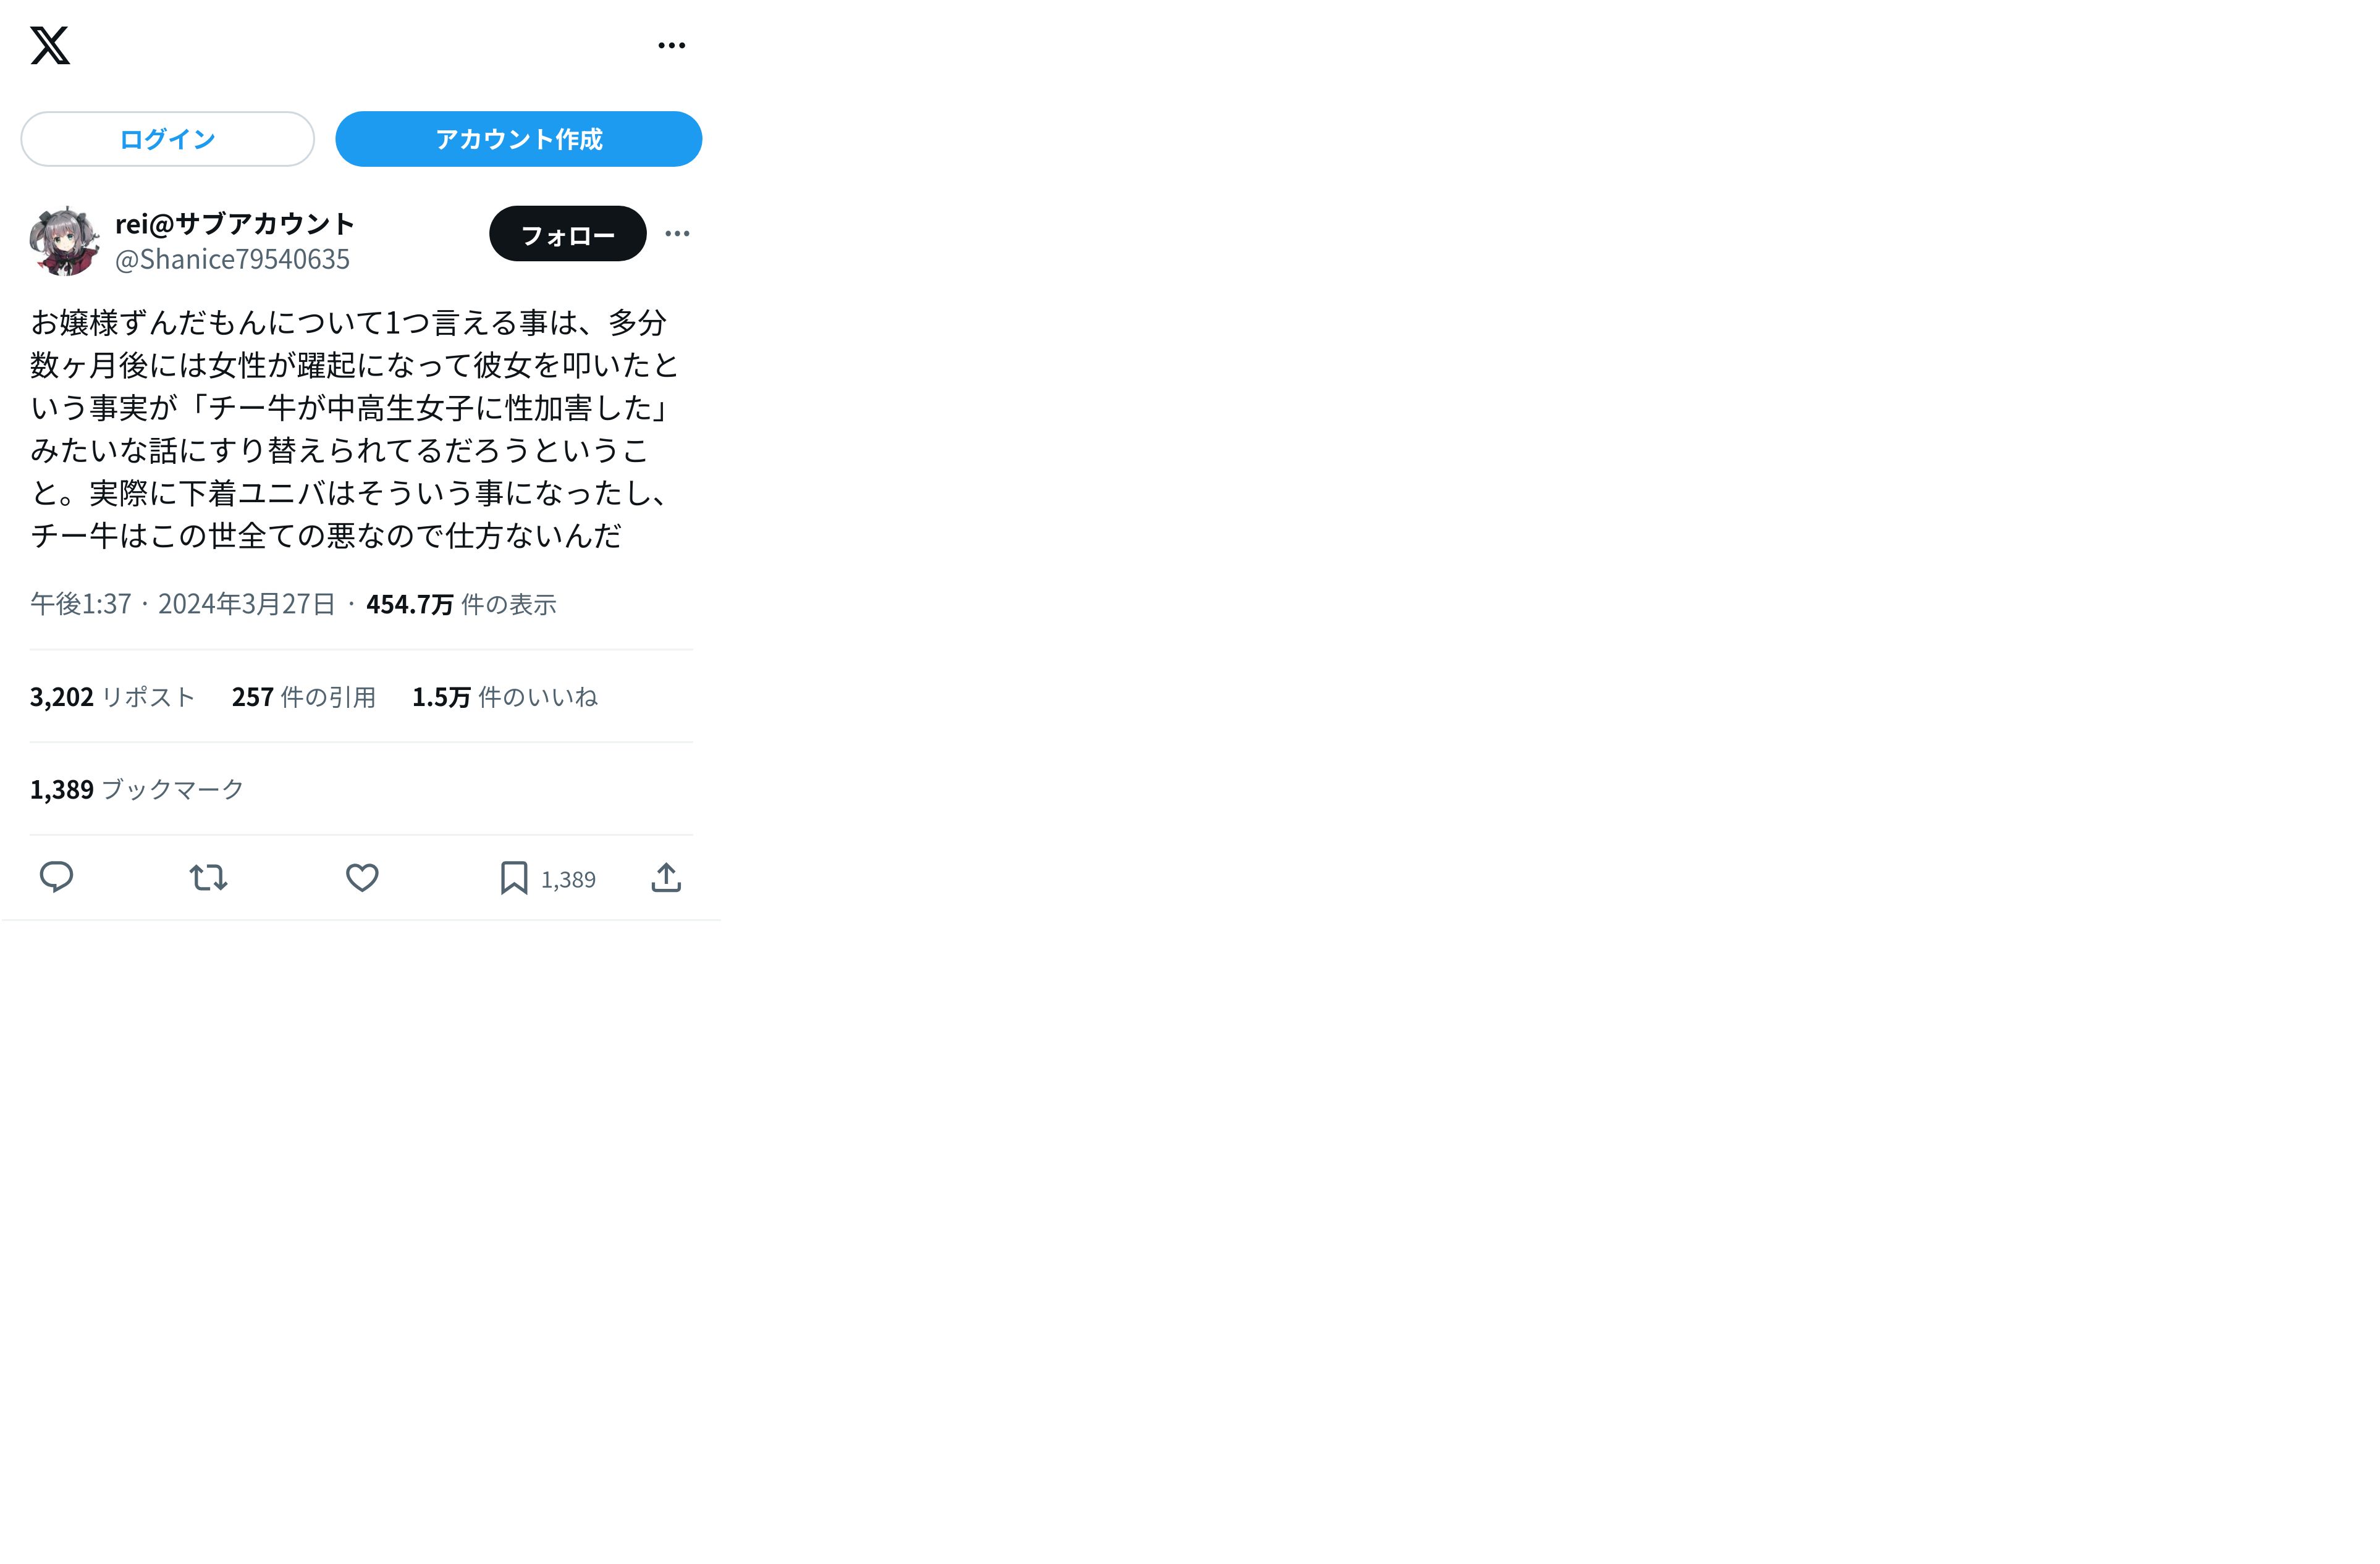The width and height of the screenshot is (2380, 1564).
Task: Open the top three-dot more menu
Action: pyautogui.click(x=671, y=45)
